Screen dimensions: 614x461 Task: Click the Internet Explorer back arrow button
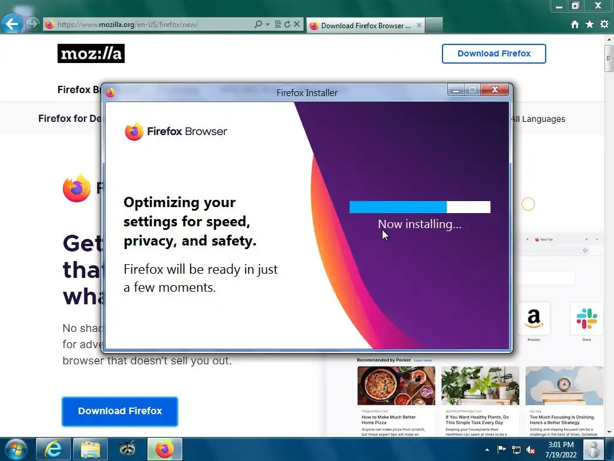tap(12, 24)
